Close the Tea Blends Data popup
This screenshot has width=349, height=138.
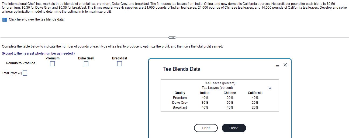[285, 65]
